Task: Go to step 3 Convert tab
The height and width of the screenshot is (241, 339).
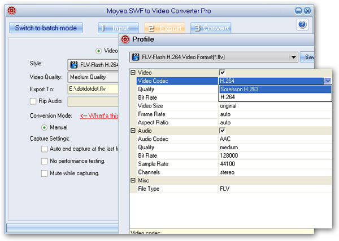Action: tap(211, 28)
